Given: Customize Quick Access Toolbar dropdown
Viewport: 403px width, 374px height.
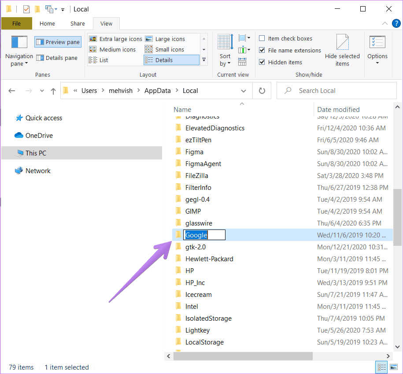Looking at the screenshot, I should [x=63, y=10].
